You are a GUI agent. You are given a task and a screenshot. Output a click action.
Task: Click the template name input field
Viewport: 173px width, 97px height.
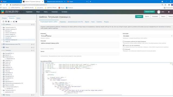click(x=80, y=36)
